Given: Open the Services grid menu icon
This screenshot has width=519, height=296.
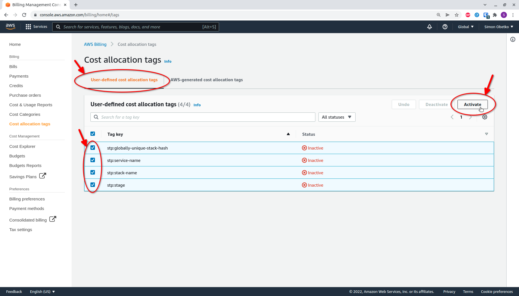Looking at the screenshot, I should point(28,27).
